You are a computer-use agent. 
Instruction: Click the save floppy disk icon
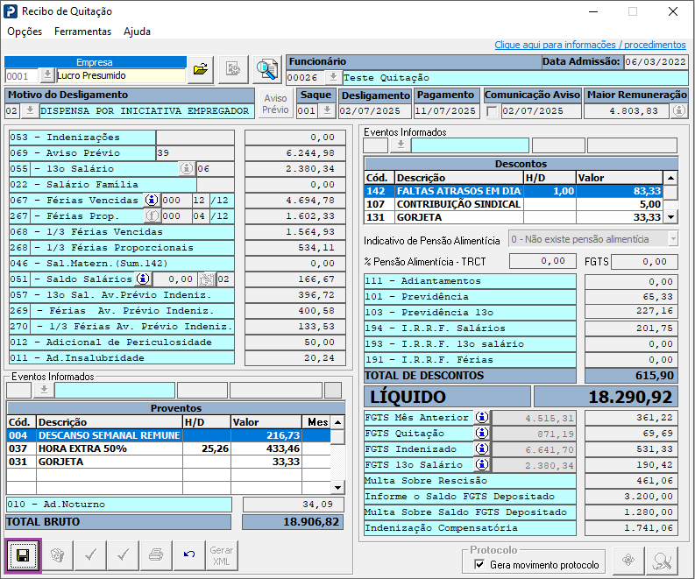pyautogui.click(x=23, y=555)
